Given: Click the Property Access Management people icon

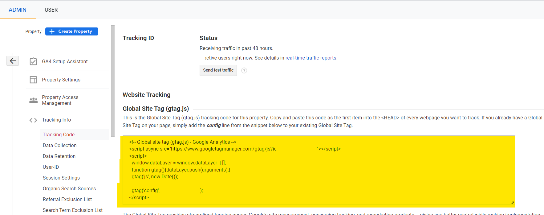Looking at the screenshot, I should click(x=33, y=100).
